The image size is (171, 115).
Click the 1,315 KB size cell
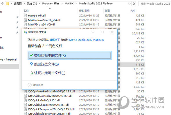(x=139, y=69)
